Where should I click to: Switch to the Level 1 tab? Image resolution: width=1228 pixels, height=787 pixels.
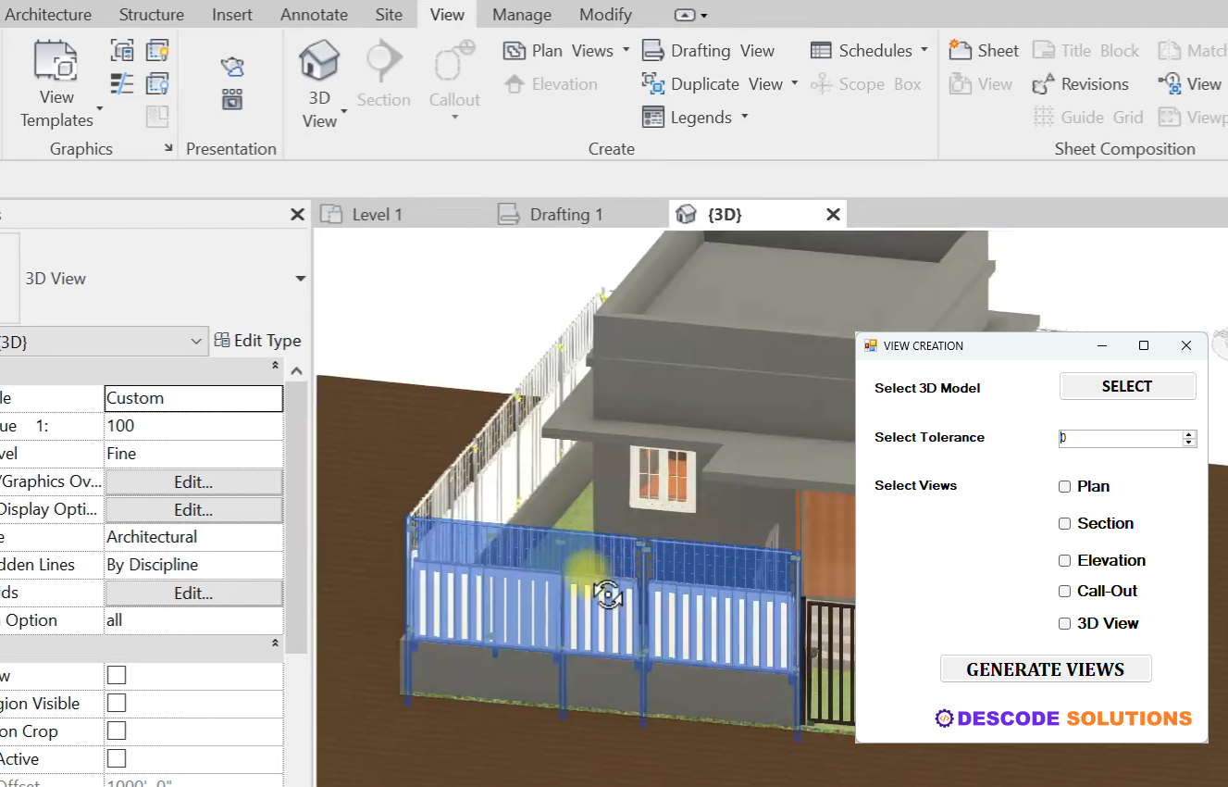(x=380, y=214)
